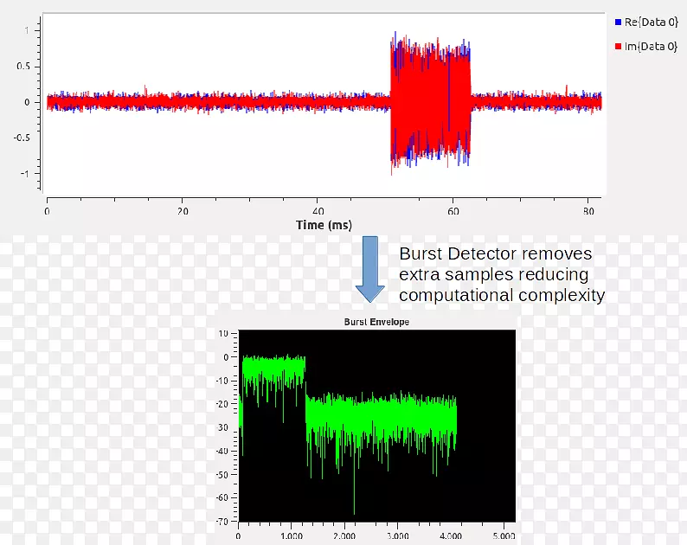
Task: Click the 40 tick on the time axis
Action: tap(318, 210)
